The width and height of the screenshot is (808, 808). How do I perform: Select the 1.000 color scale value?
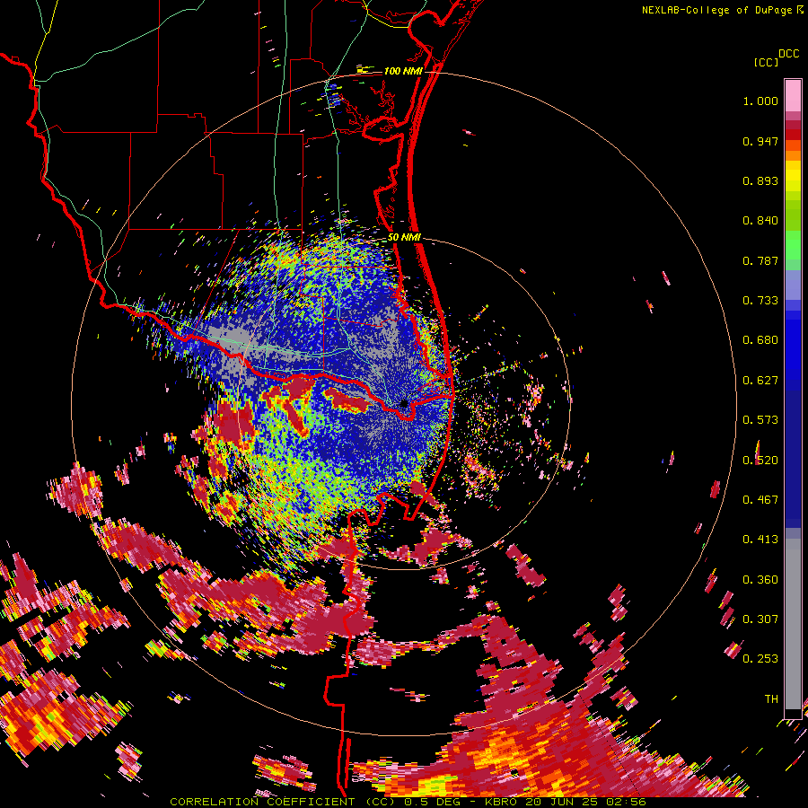click(760, 101)
